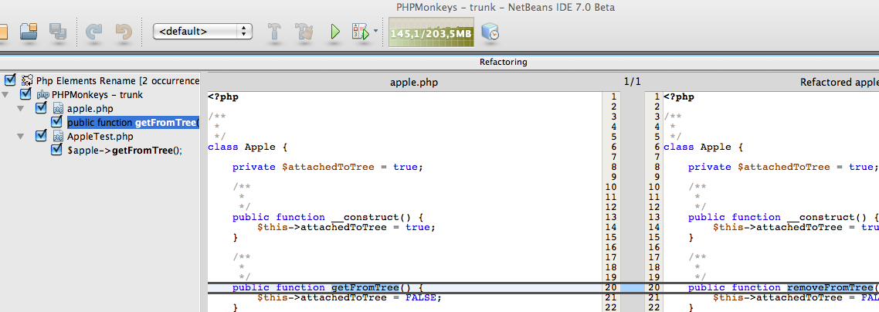The width and height of the screenshot is (879, 312).
Task: Uncheck the public function getFromTree occurrence
Action: [x=56, y=121]
